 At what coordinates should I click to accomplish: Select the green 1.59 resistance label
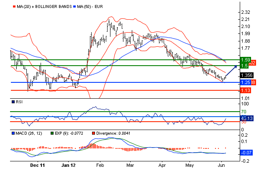246,60
